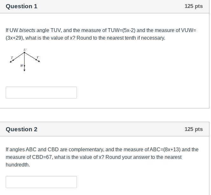Click the arrowhead at end of ray UT
Viewport: 211px width, 195px height.
click(x=11, y=61)
